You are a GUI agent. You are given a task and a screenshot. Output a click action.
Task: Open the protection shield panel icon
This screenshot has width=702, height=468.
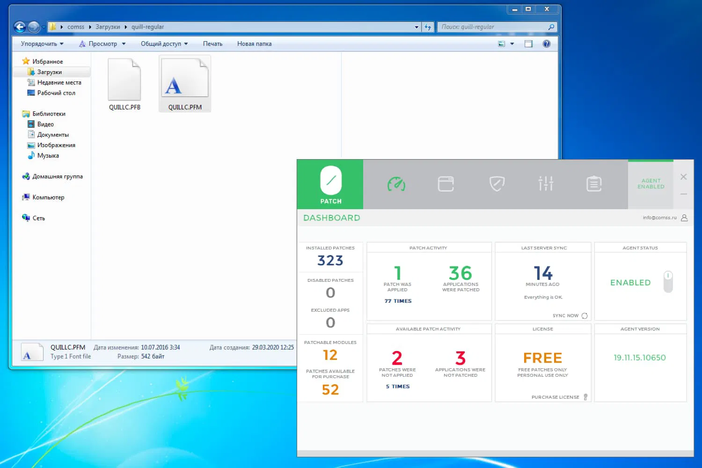coord(497,184)
